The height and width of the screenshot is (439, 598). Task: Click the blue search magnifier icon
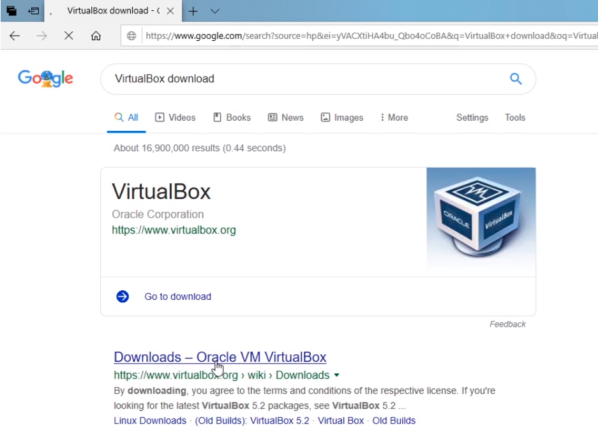coord(516,79)
